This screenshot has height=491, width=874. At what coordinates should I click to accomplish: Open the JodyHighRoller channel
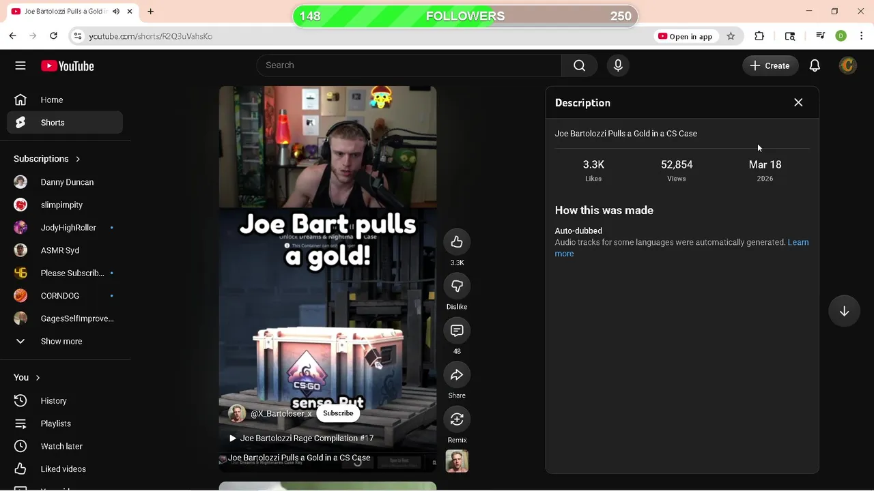click(x=65, y=228)
